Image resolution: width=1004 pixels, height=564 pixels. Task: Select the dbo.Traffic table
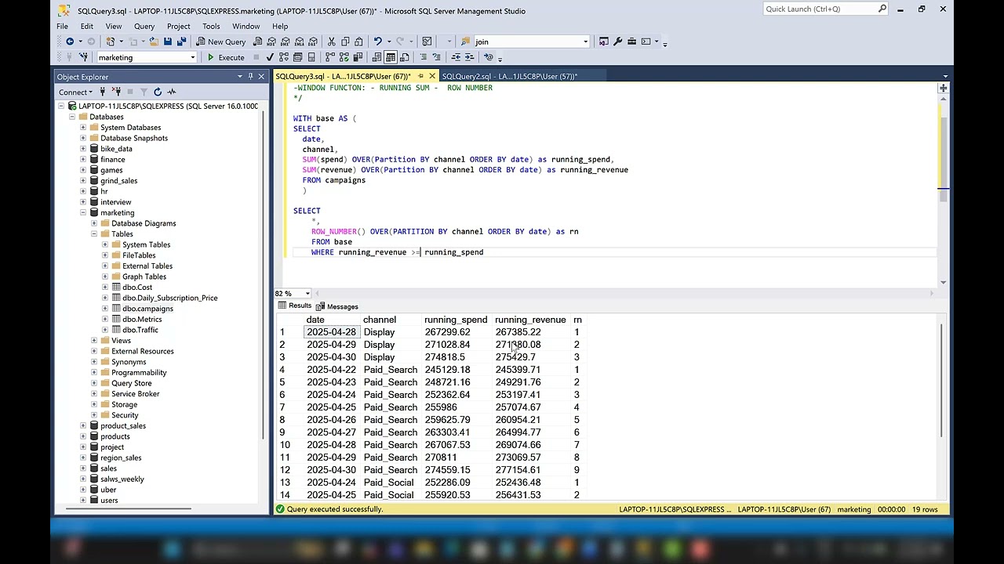[140, 330]
